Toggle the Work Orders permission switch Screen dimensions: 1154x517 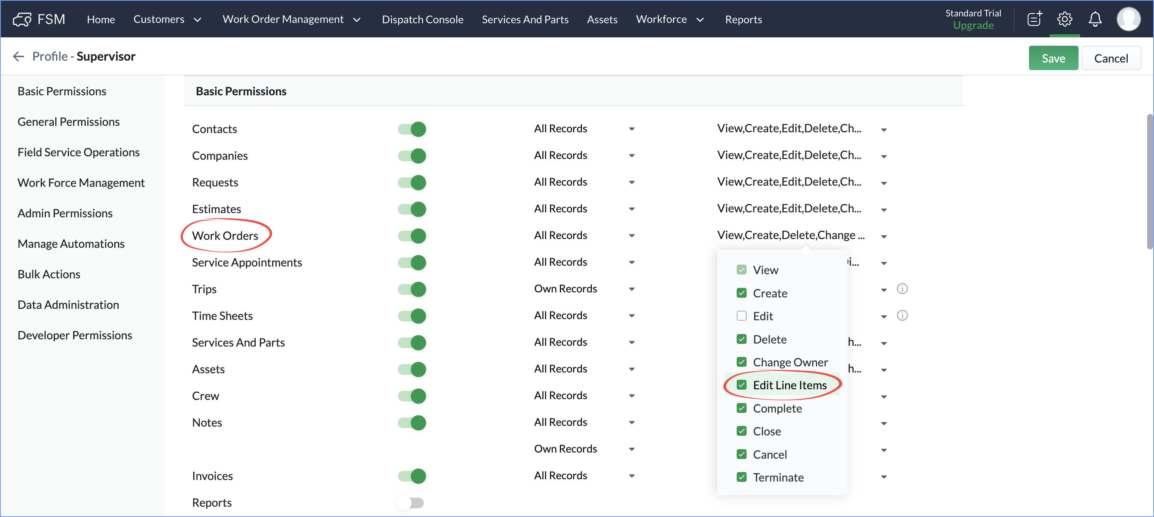point(412,236)
